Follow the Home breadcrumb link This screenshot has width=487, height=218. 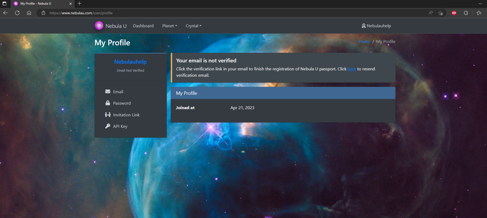coord(364,42)
